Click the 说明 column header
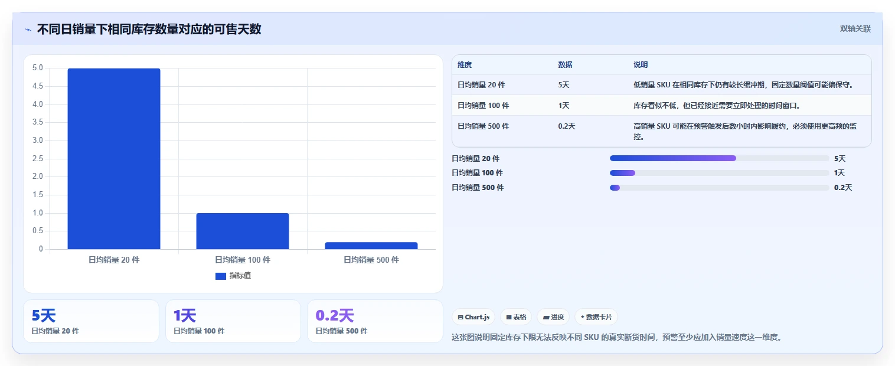The image size is (895, 366). coord(641,65)
